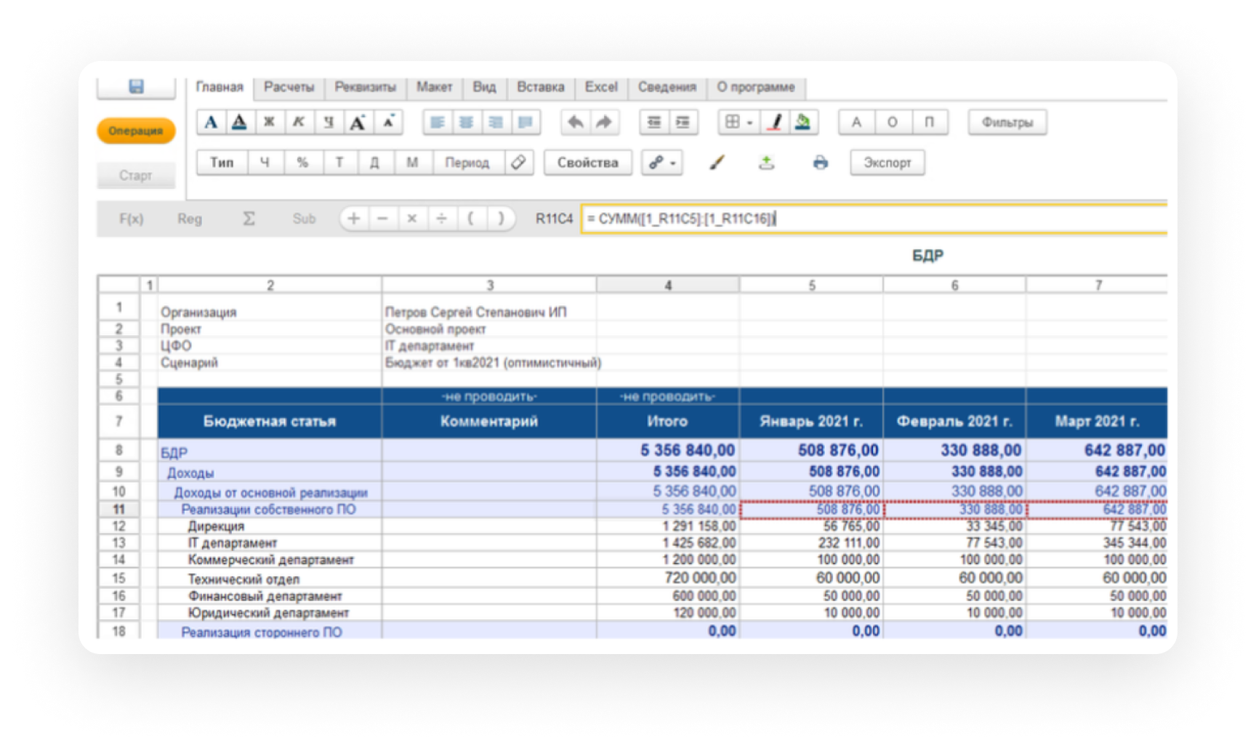Click the orange Операция button
1256x750 pixels.
[x=136, y=131]
